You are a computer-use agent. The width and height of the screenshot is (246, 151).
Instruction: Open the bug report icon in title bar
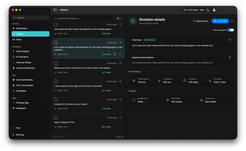(214, 10)
